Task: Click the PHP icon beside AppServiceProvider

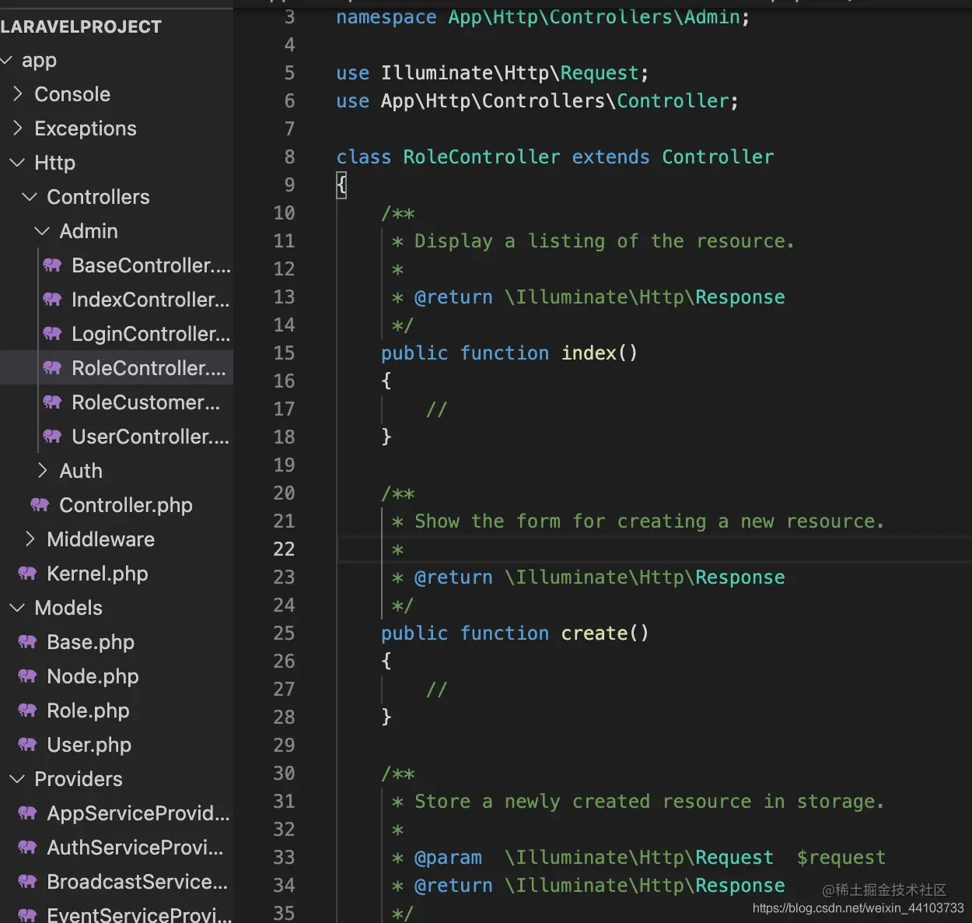Action: [27, 813]
